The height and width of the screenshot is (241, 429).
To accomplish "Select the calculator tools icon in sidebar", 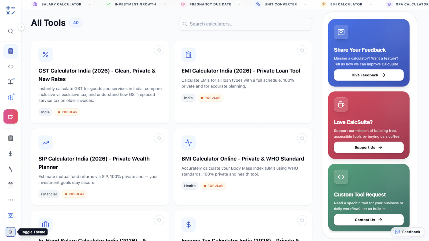I will coord(10,51).
